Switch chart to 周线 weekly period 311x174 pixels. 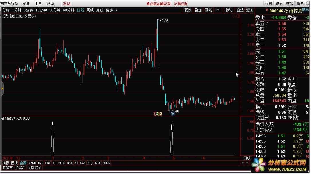tap(90, 10)
